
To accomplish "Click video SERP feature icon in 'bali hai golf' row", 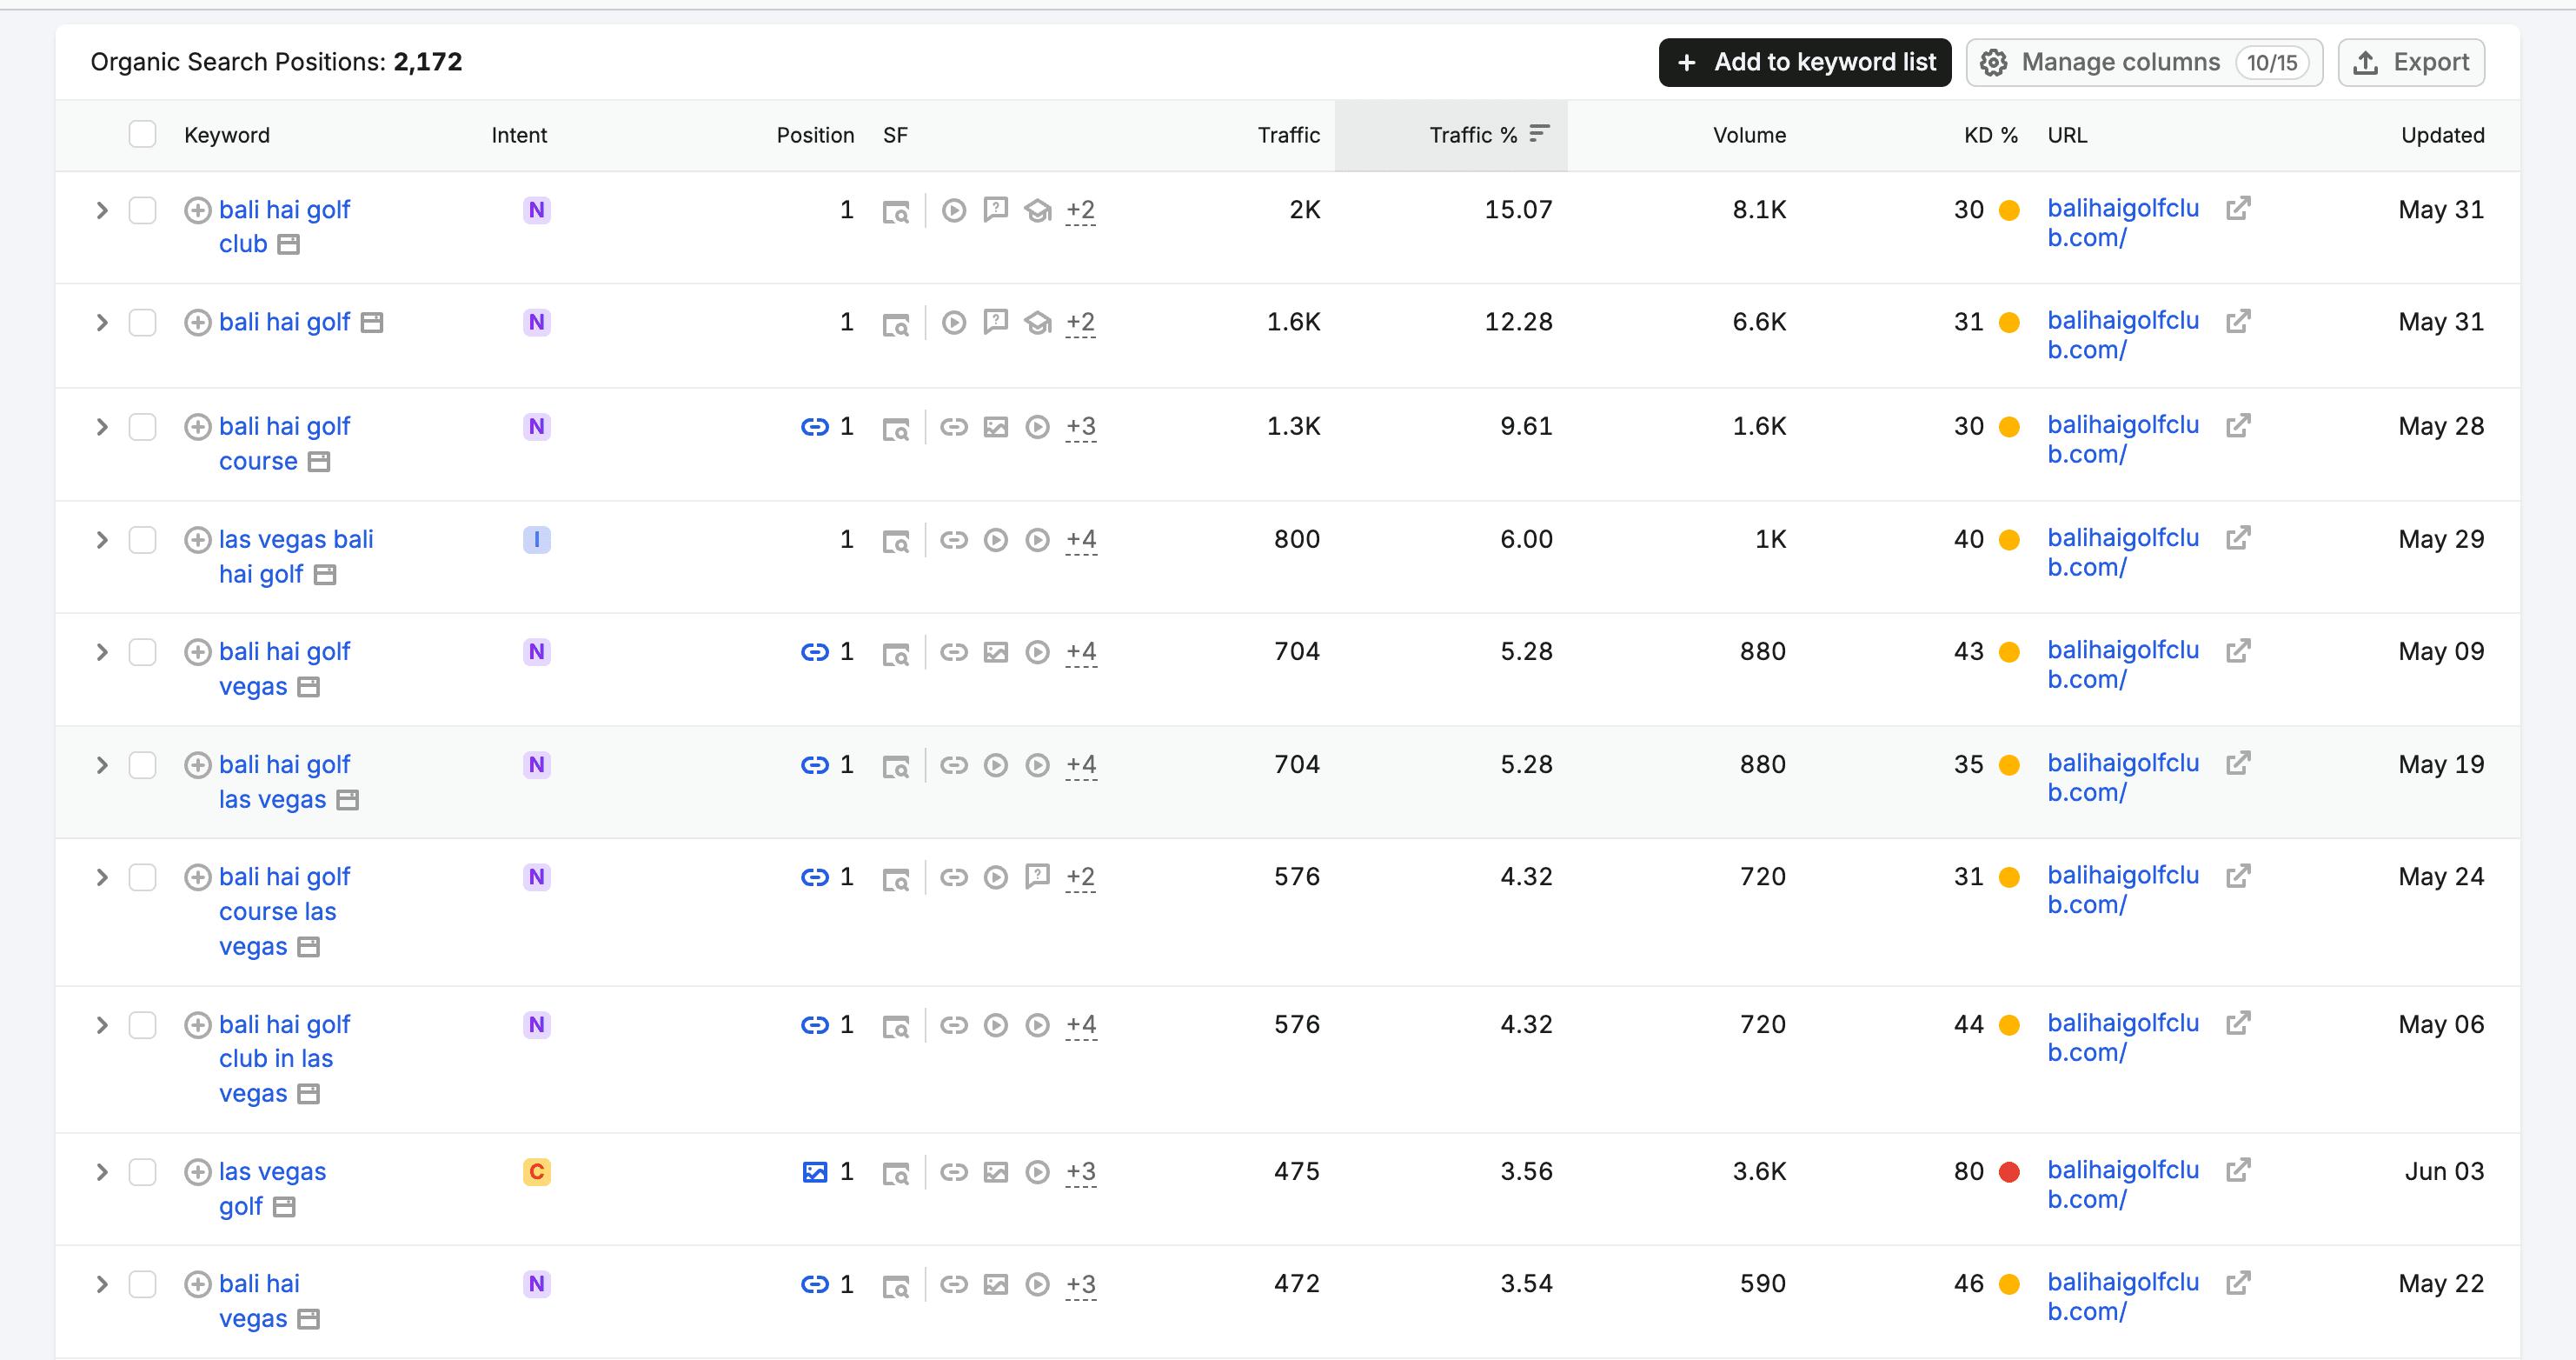I will tap(954, 323).
